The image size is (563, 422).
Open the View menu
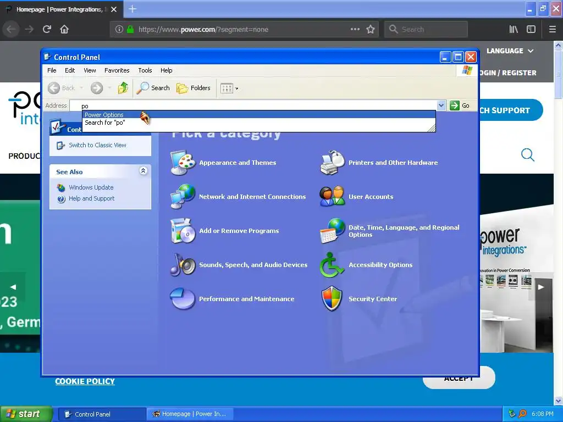[x=90, y=70]
